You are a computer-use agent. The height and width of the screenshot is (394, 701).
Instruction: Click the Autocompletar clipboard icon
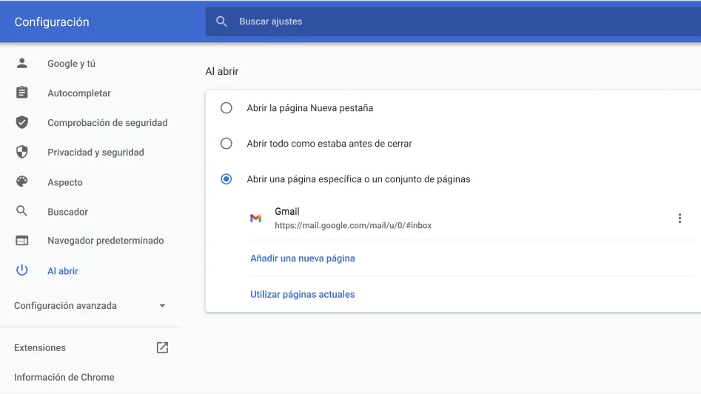click(21, 93)
